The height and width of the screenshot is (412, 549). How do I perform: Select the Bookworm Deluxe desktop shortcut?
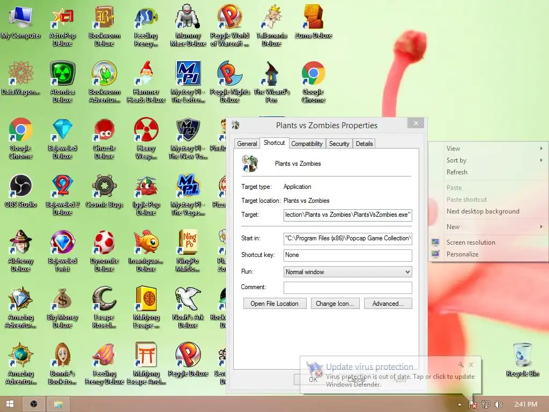click(105, 26)
